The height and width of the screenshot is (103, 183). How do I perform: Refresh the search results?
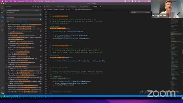click(x=33, y=7)
